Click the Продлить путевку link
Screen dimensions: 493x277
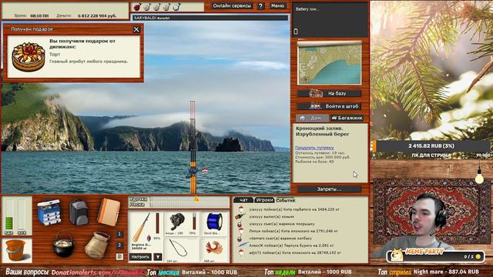314,148
